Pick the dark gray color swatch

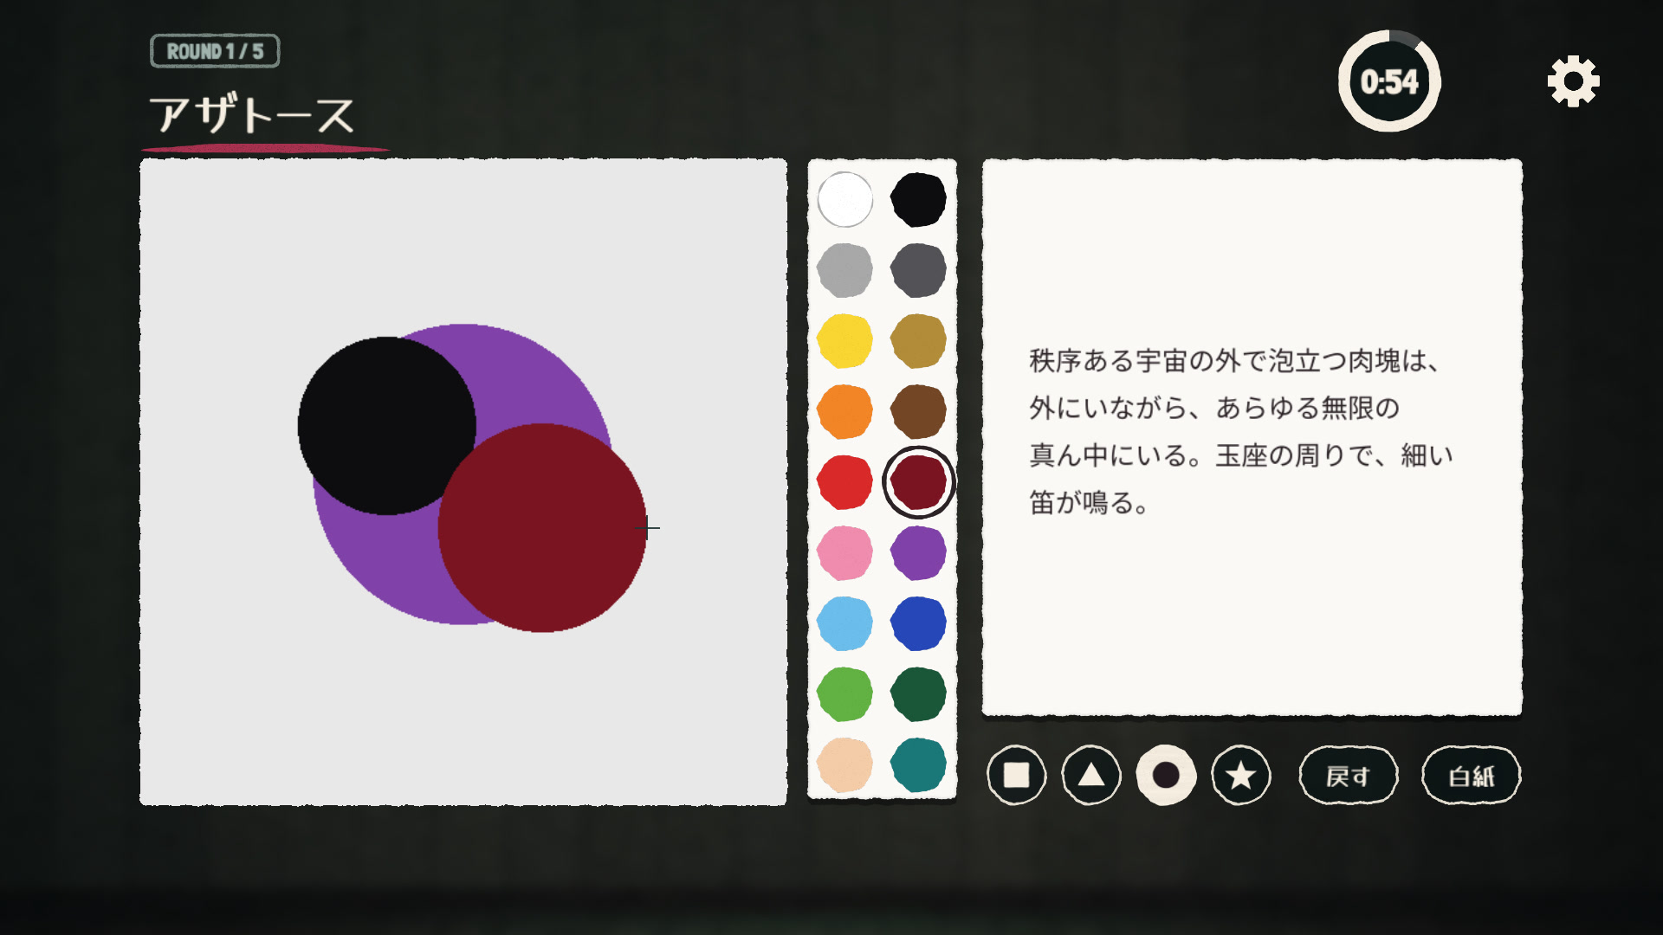[x=918, y=270]
